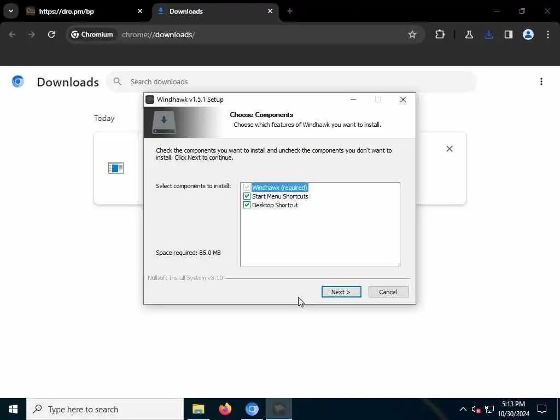
Task: Open tab search dropdown arrow
Action: pos(11,11)
